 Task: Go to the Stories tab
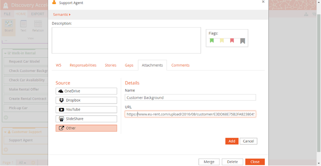111,65
